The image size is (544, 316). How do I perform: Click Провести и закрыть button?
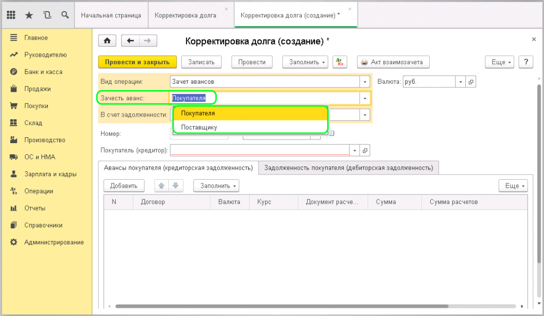137,62
